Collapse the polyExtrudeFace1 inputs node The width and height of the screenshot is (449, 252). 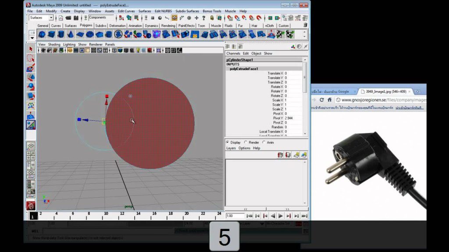tap(244, 69)
